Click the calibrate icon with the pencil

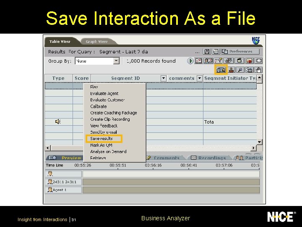coord(219,61)
